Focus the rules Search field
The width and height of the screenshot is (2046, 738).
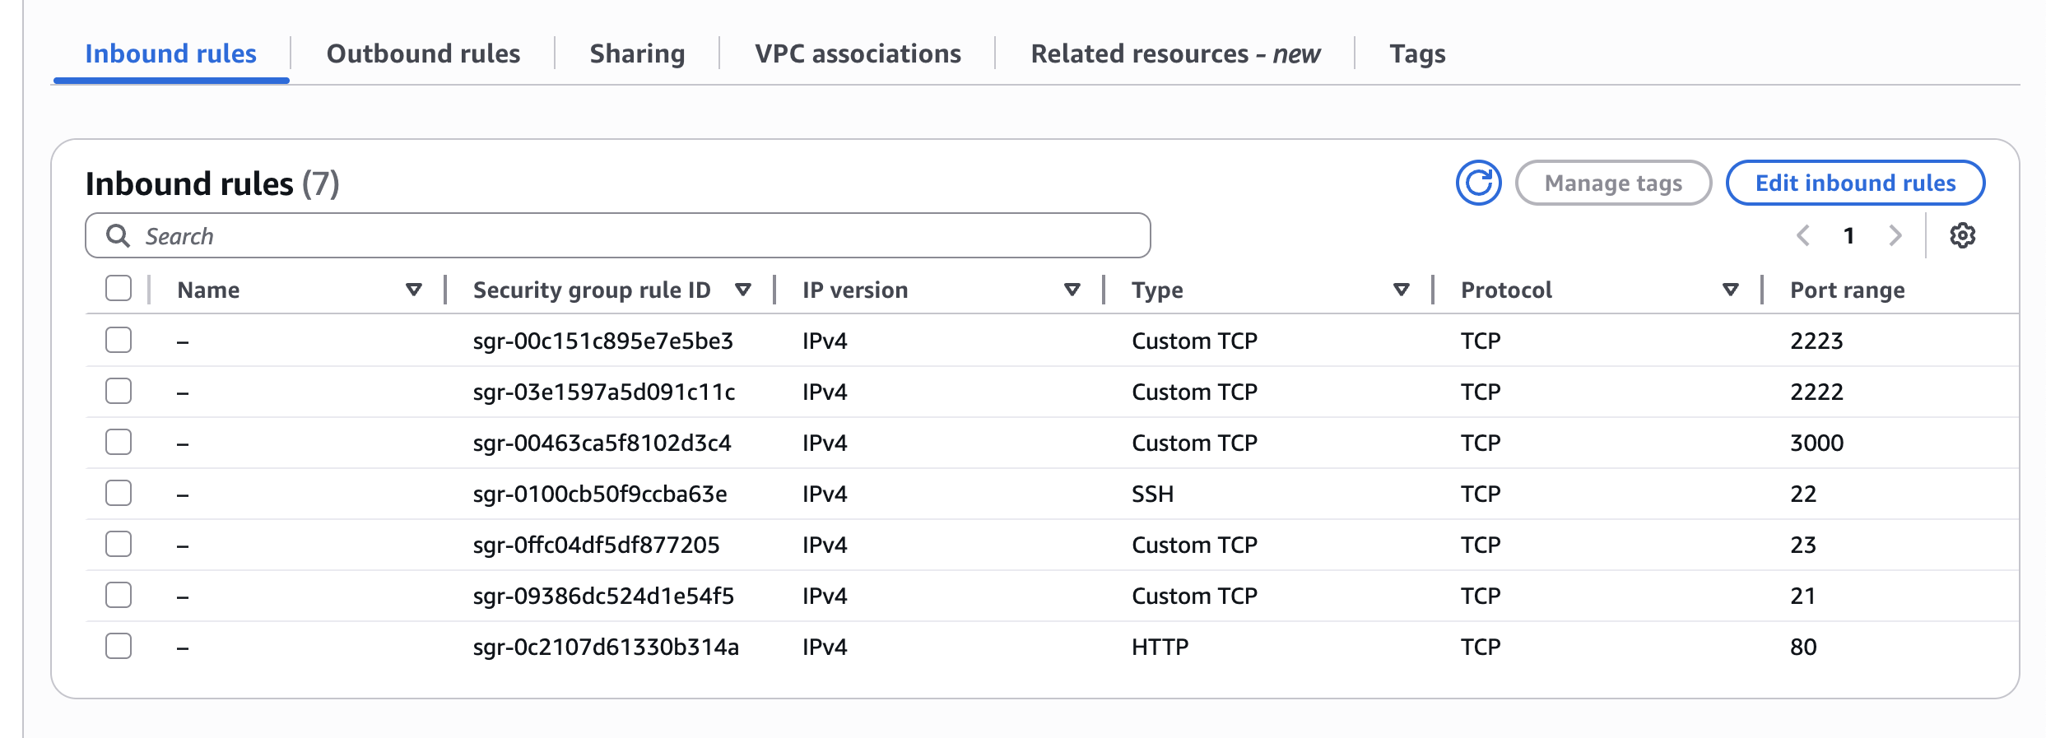617,236
